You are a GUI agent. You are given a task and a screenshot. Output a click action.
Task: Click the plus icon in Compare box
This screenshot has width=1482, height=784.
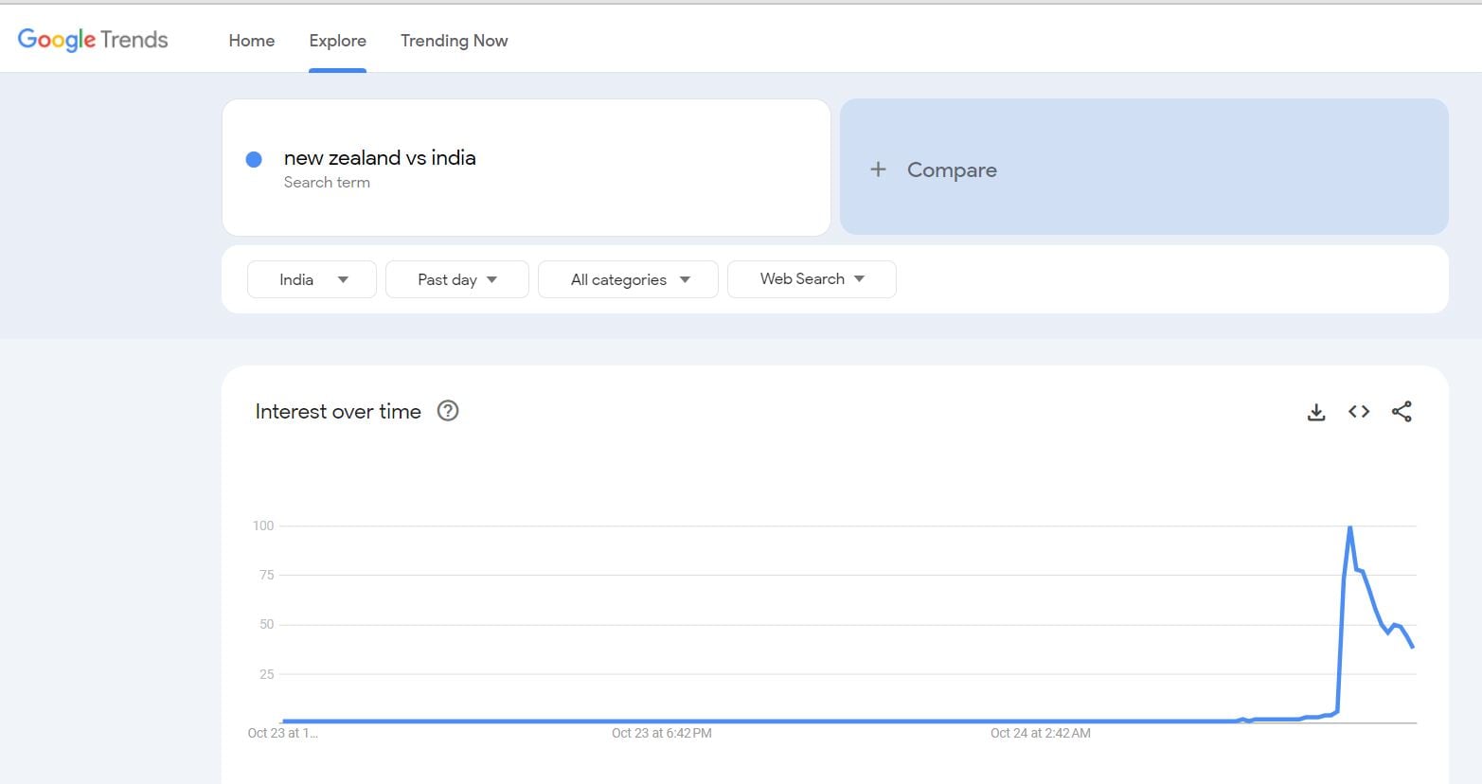(878, 169)
